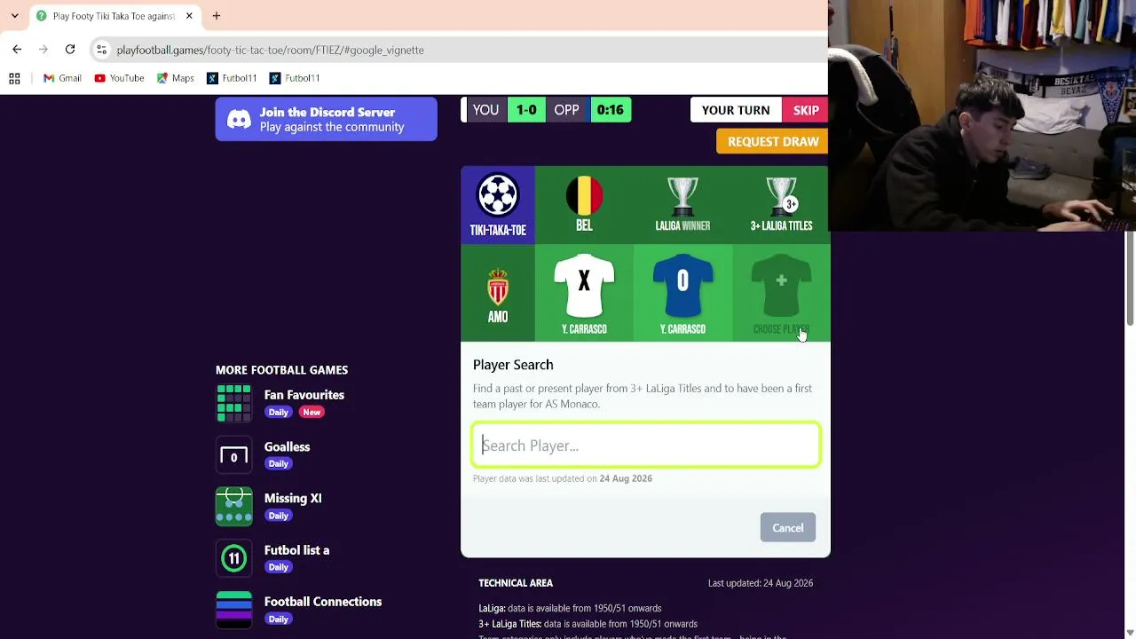Screen dimensions: 1136x639
Task: Open the Missing XI game icon
Action: (234, 507)
